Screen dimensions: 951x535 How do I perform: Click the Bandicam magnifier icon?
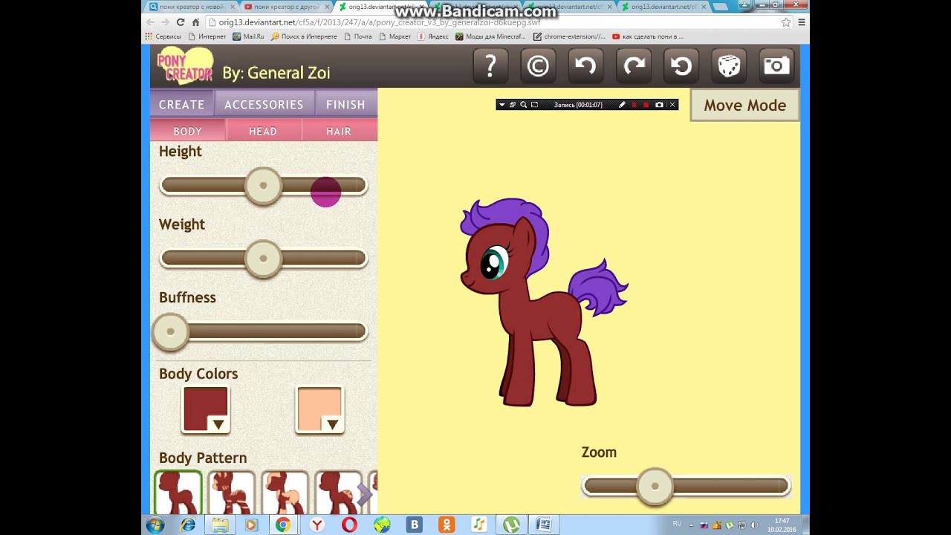click(523, 105)
